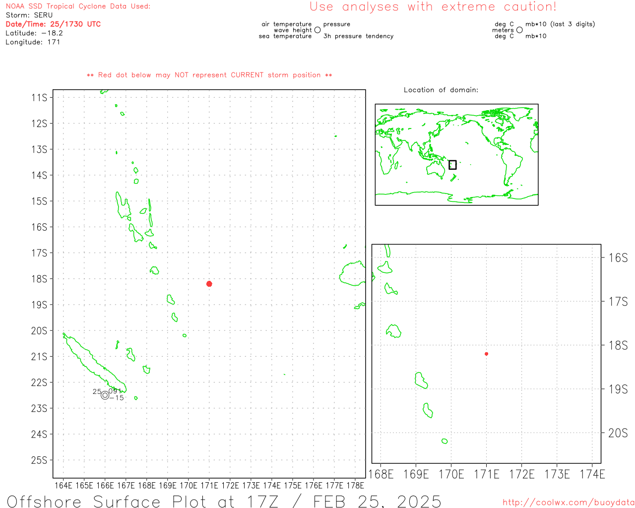
Task: Click the New Caledonia island outline
Action: (94, 363)
